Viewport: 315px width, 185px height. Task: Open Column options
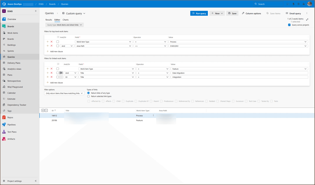click(251, 13)
